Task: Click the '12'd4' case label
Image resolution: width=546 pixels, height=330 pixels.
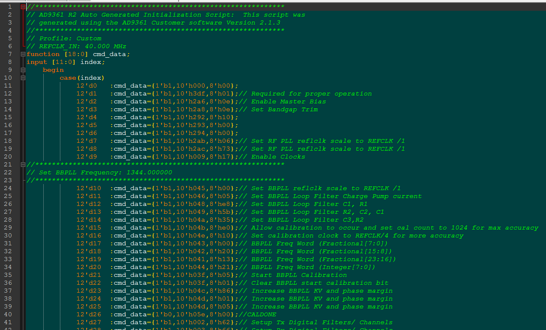Action: tap(87, 117)
